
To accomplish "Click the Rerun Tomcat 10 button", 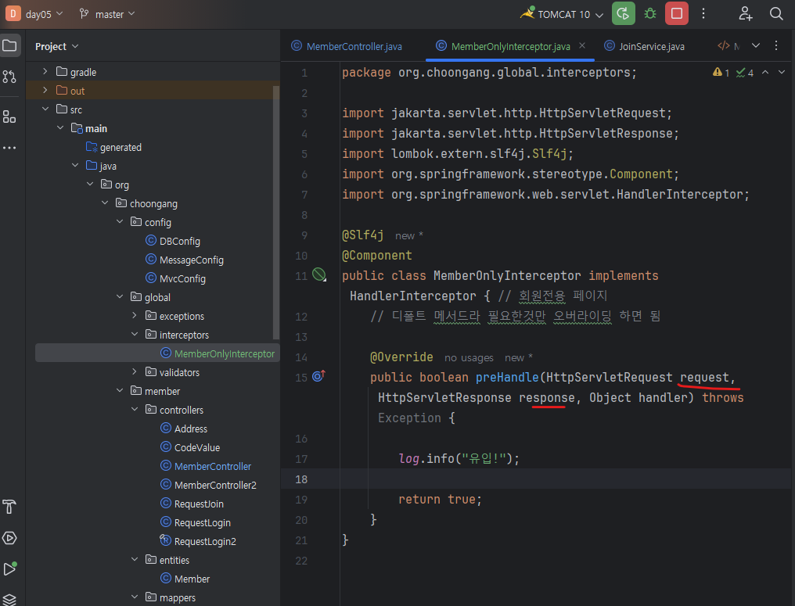I will click(624, 13).
